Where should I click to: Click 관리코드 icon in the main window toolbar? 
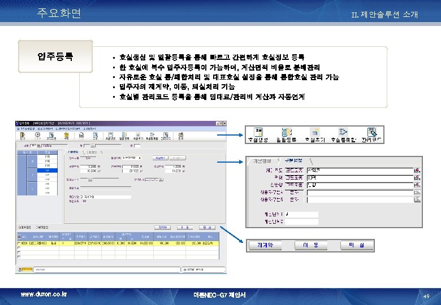click(x=166, y=136)
